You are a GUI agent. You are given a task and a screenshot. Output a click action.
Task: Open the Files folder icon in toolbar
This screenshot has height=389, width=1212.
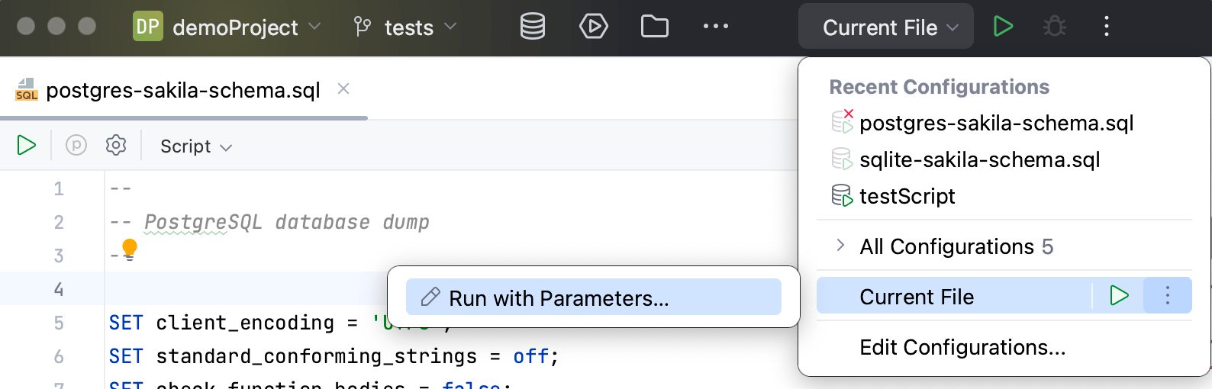pos(654,27)
